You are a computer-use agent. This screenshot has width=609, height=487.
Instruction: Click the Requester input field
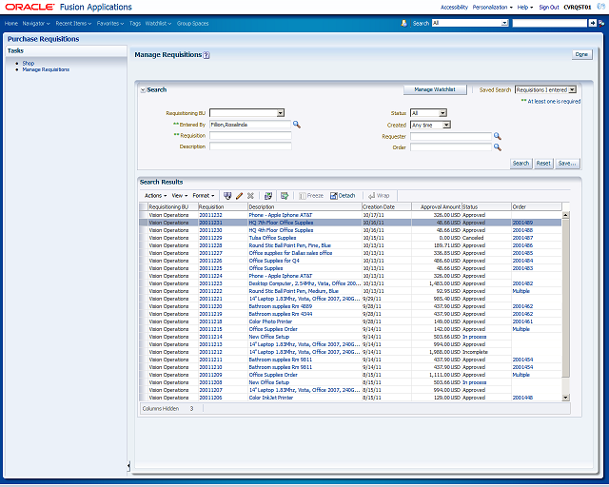pyautogui.click(x=451, y=136)
